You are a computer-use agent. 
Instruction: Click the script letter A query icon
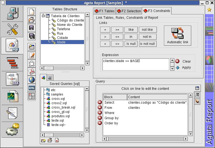pos(197,95)
